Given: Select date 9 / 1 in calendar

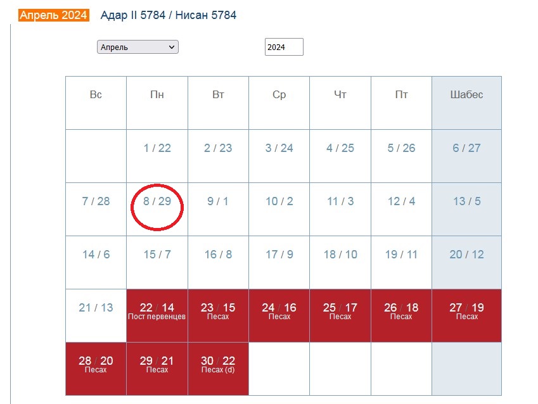Looking at the screenshot, I should click(218, 201).
